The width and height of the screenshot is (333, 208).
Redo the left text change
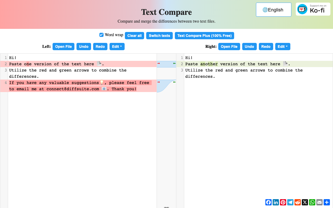(x=100, y=47)
